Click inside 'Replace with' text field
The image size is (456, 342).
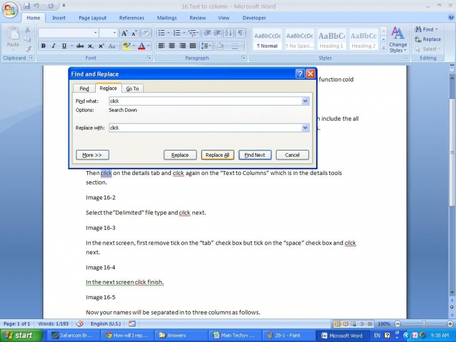205,128
